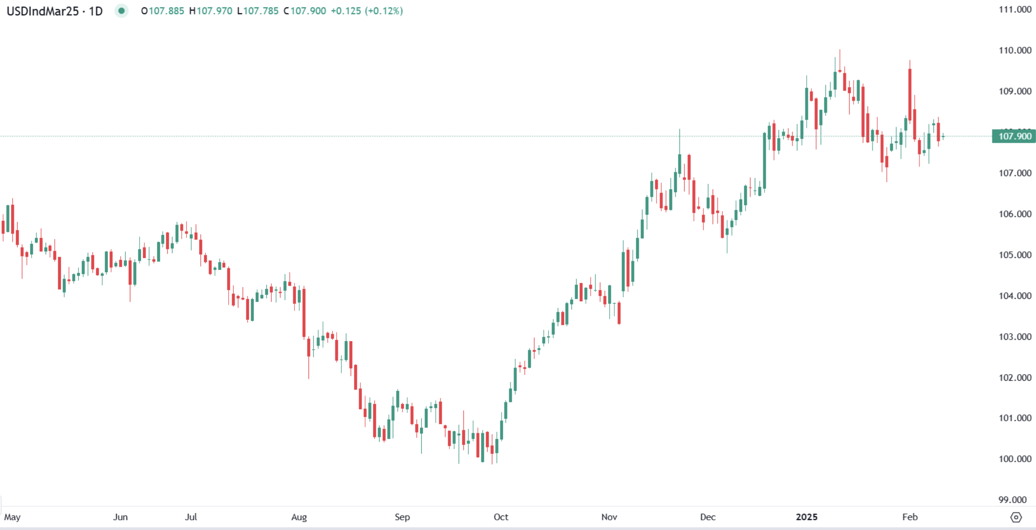Image resolution: width=1036 pixels, height=530 pixels.
Task: Click the Close value 107.900 in legend
Action: tap(308, 11)
